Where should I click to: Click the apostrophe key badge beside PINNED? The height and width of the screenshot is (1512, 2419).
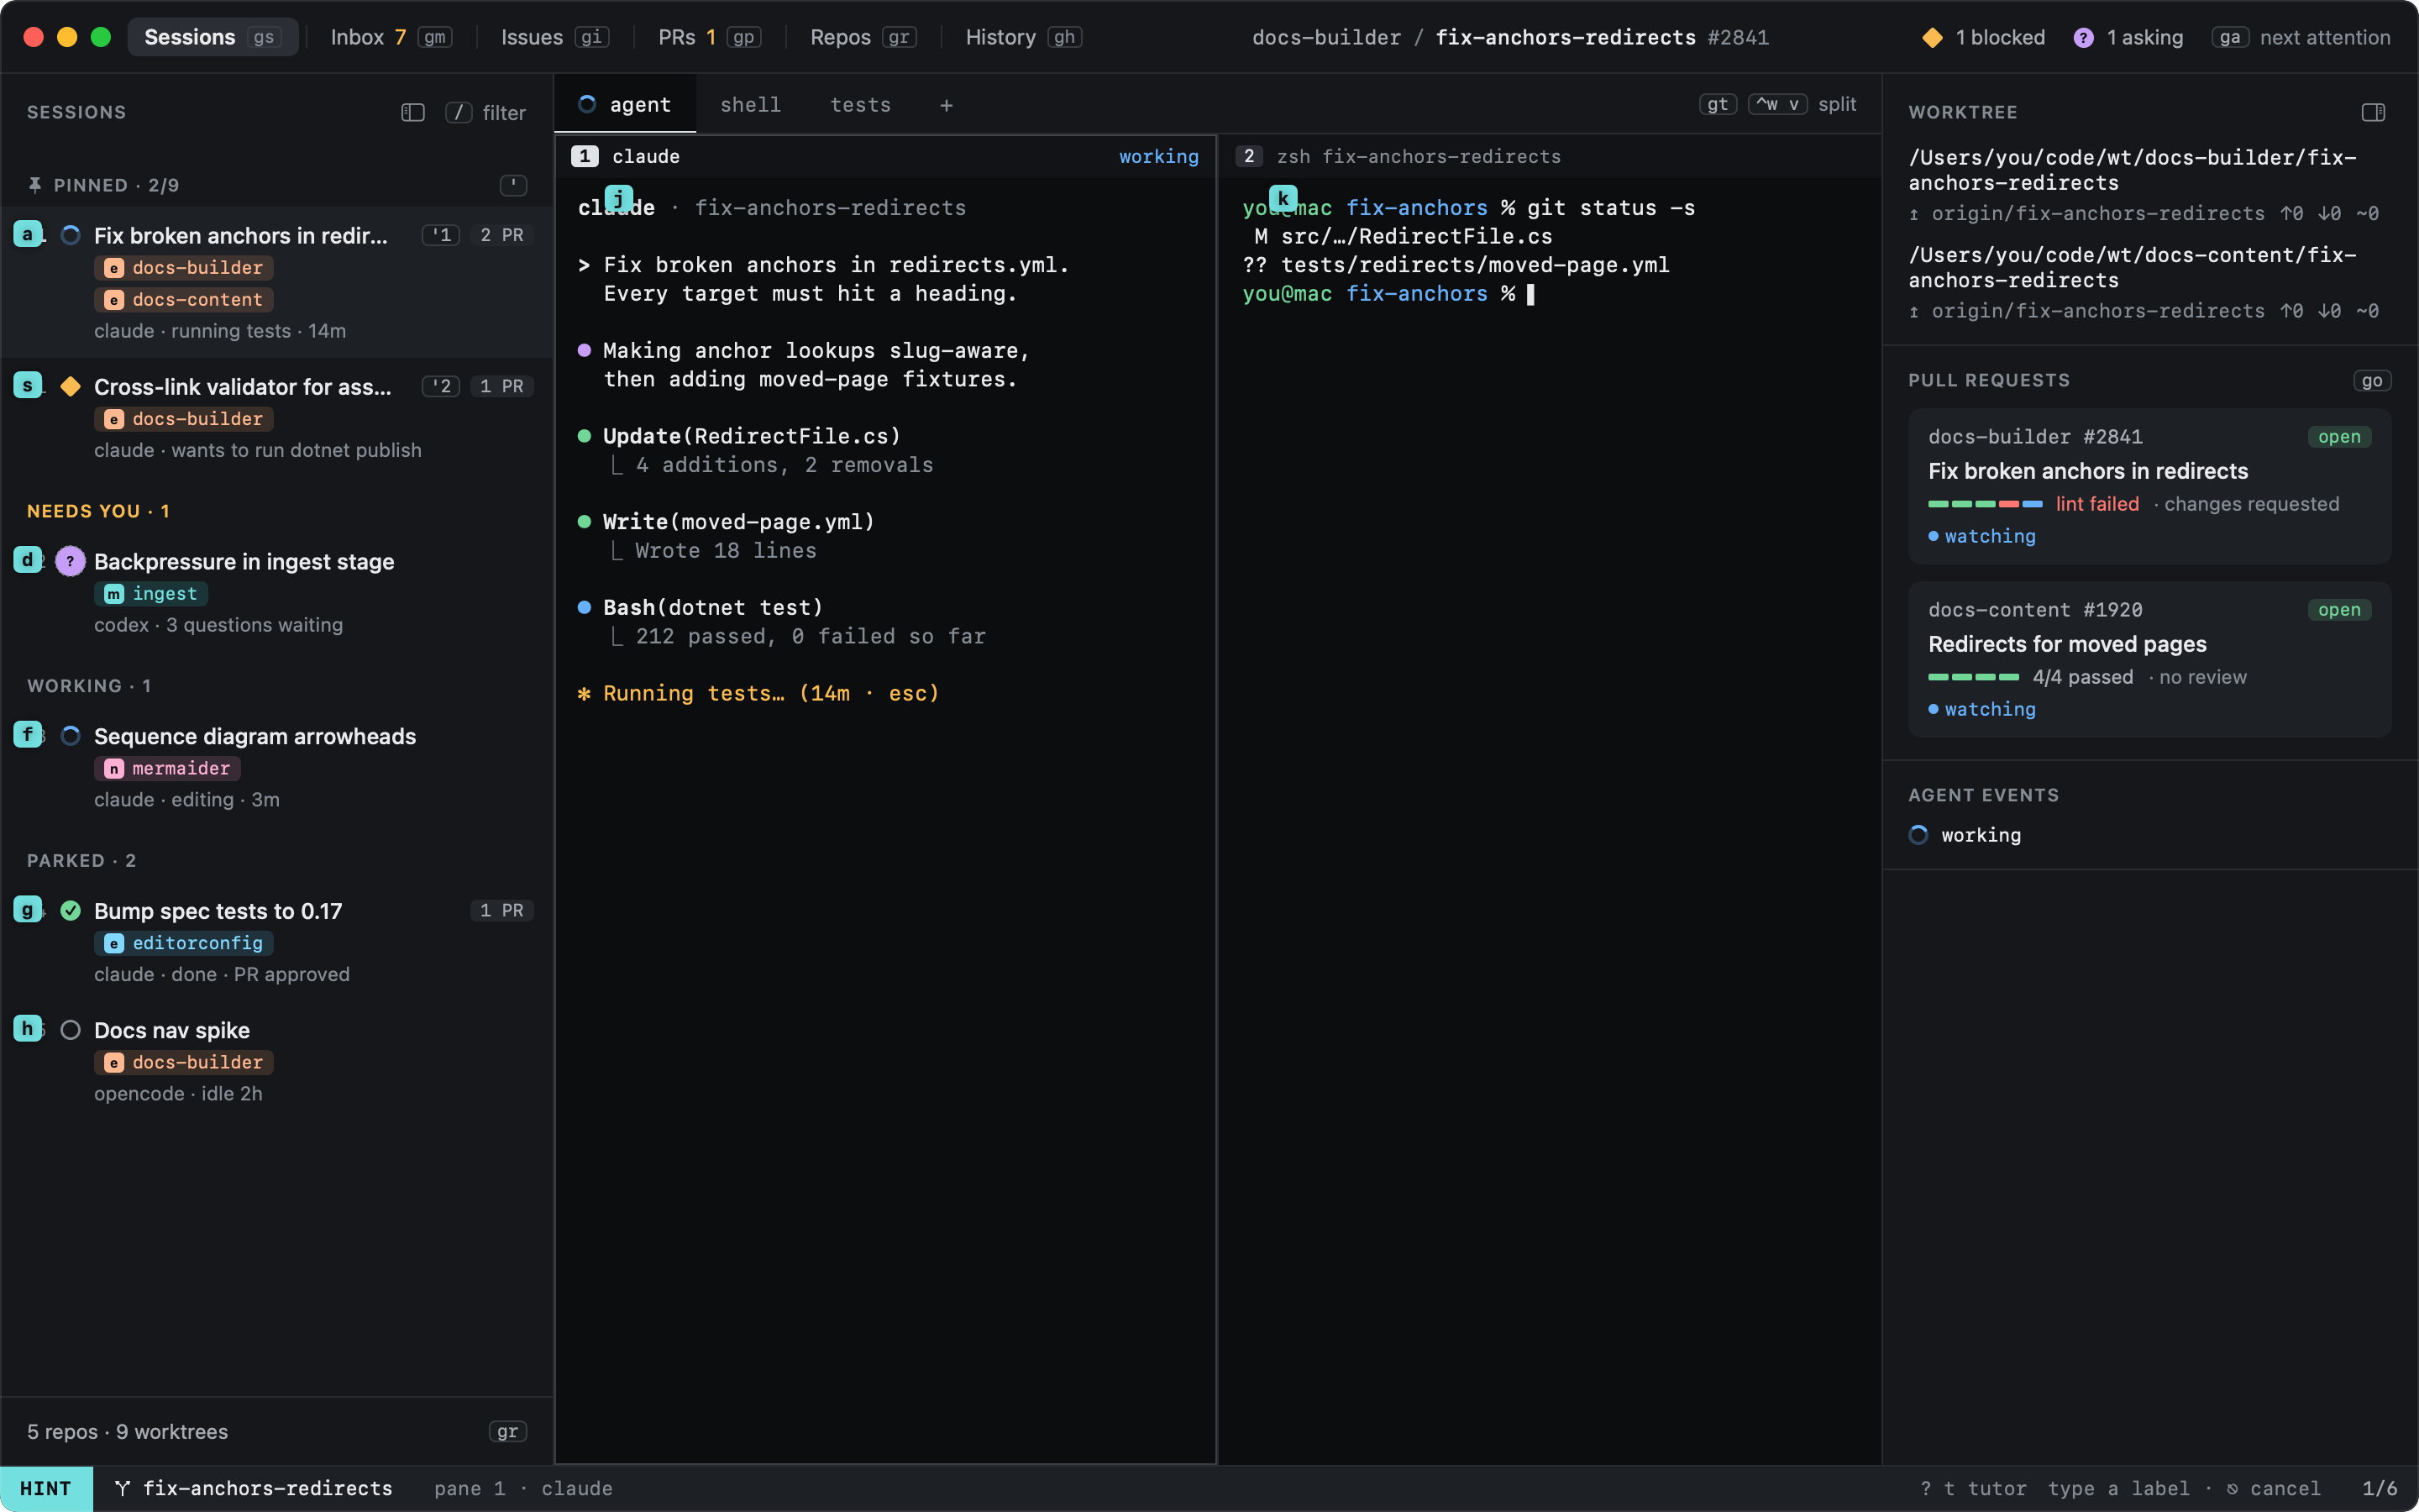pos(513,185)
